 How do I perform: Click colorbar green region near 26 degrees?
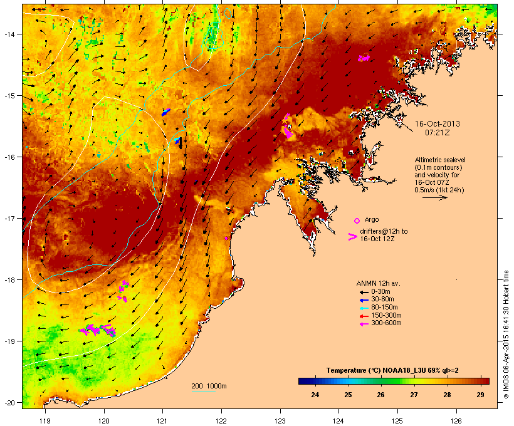[382, 381]
